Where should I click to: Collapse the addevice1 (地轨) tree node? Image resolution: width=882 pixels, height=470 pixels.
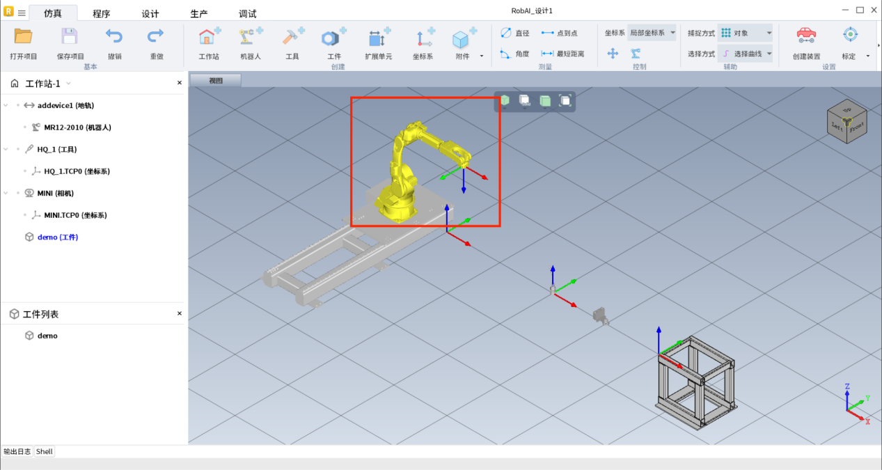pyautogui.click(x=6, y=105)
